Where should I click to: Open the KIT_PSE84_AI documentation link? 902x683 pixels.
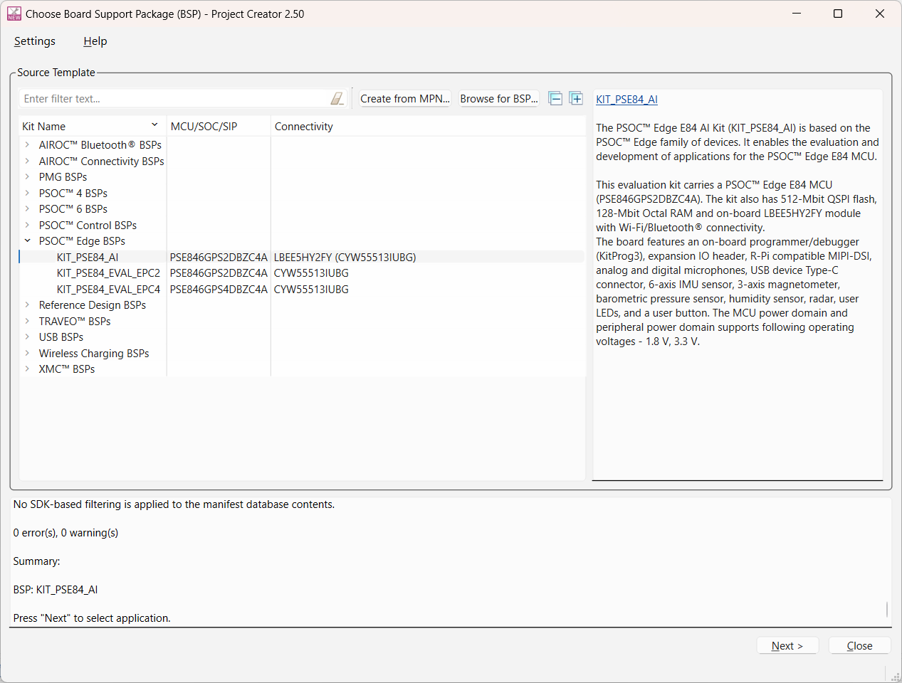click(626, 100)
